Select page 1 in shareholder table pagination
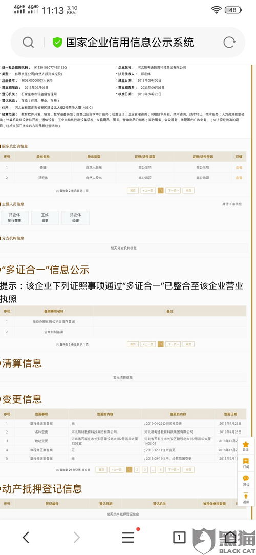 pyautogui.click(x=161, y=191)
